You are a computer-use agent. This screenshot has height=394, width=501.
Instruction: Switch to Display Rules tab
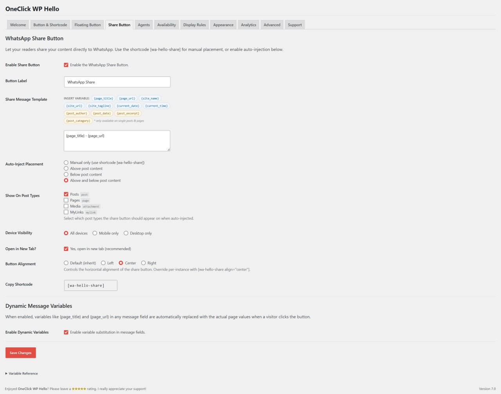[195, 25]
